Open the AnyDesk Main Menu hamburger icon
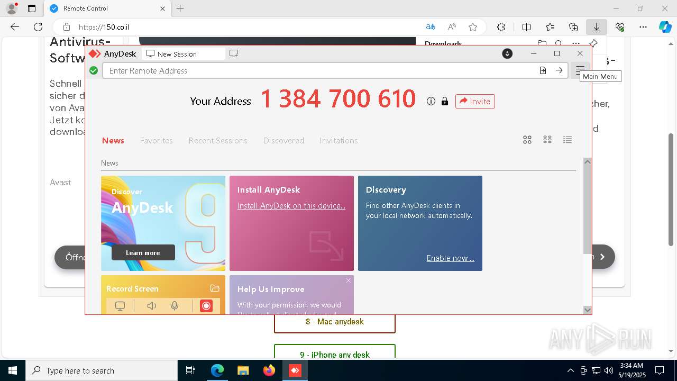 pyautogui.click(x=580, y=70)
